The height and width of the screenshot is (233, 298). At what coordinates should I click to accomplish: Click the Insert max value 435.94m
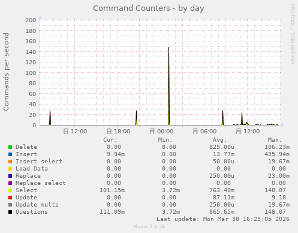point(277,154)
